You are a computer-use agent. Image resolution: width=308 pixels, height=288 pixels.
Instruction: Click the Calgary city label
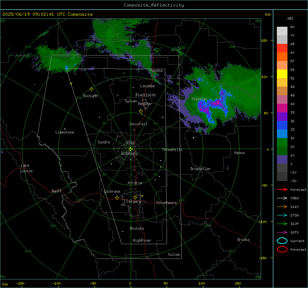[x=133, y=201]
